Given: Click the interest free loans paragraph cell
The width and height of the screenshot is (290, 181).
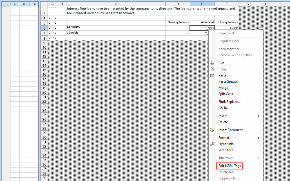Looking at the screenshot, I should 153,11.
